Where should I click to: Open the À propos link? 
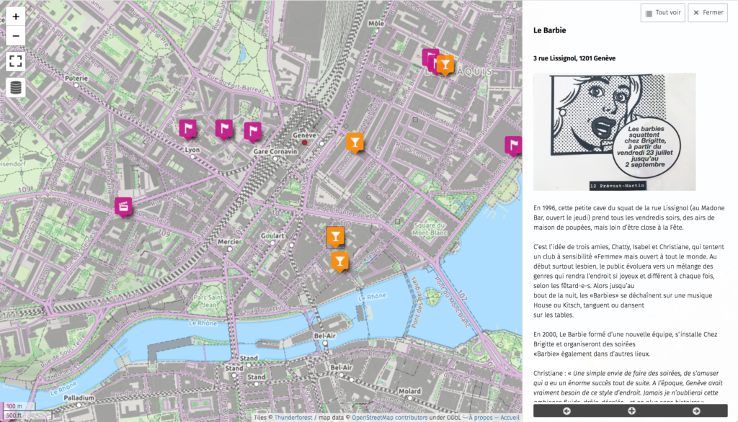(x=481, y=417)
